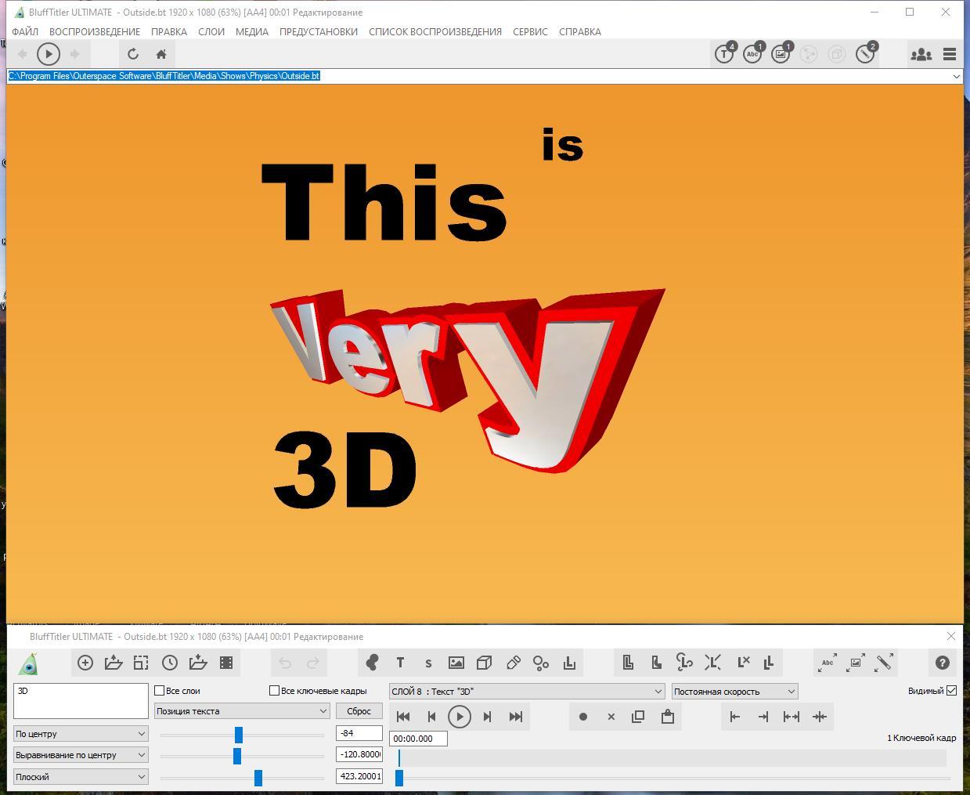
Task: Click the clock duration icon
Action: click(x=170, y=663)
